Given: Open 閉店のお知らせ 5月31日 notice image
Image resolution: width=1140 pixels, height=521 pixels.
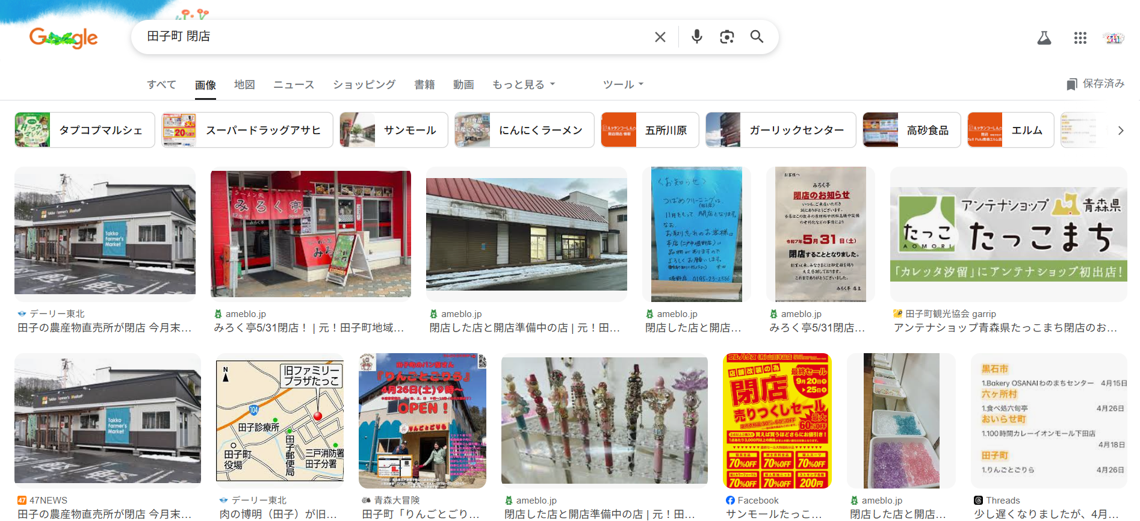Looking at the screenshot, I should [820, 234].
